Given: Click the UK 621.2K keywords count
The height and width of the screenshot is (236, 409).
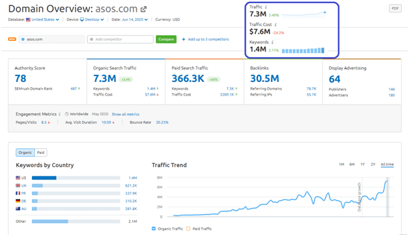Looking at the screenshot, I should (x=131, y=186).
